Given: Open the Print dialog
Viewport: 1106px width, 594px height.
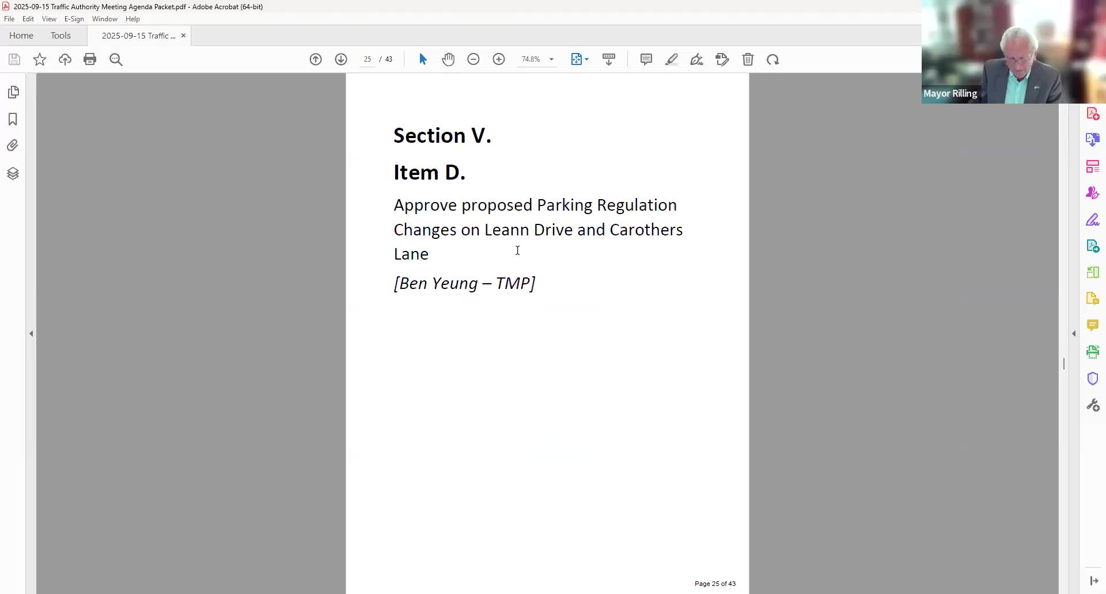Looking at the screenshot, I should 90,59.
